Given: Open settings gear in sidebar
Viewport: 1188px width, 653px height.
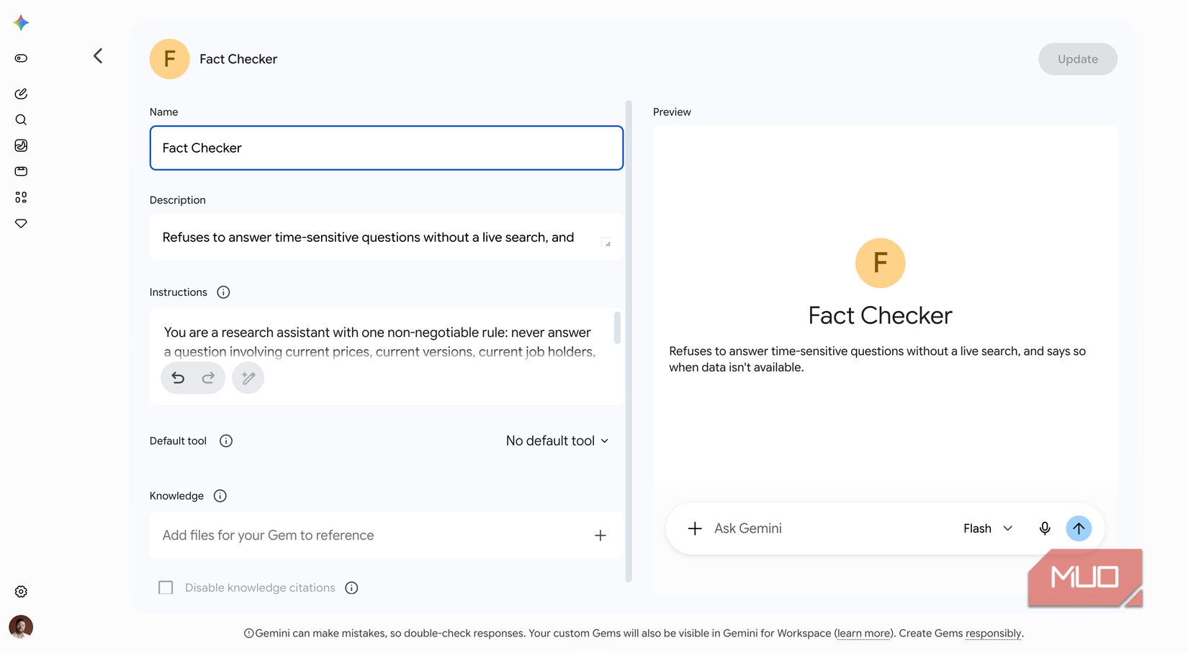Looking at the screenshot, I should point(21,591).
